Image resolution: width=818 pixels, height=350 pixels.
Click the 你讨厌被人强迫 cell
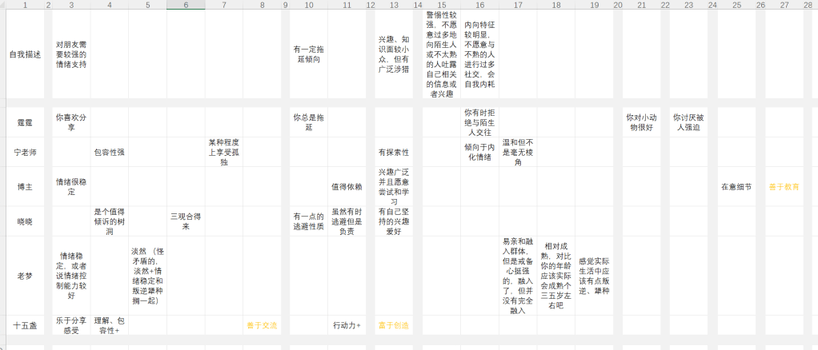click(688, 122)
